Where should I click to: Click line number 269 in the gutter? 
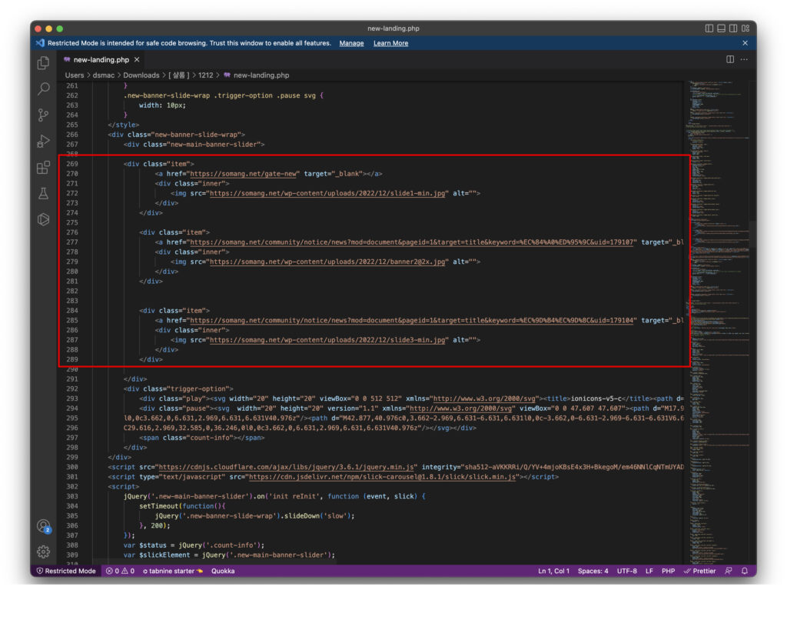[x=71, y=164]
